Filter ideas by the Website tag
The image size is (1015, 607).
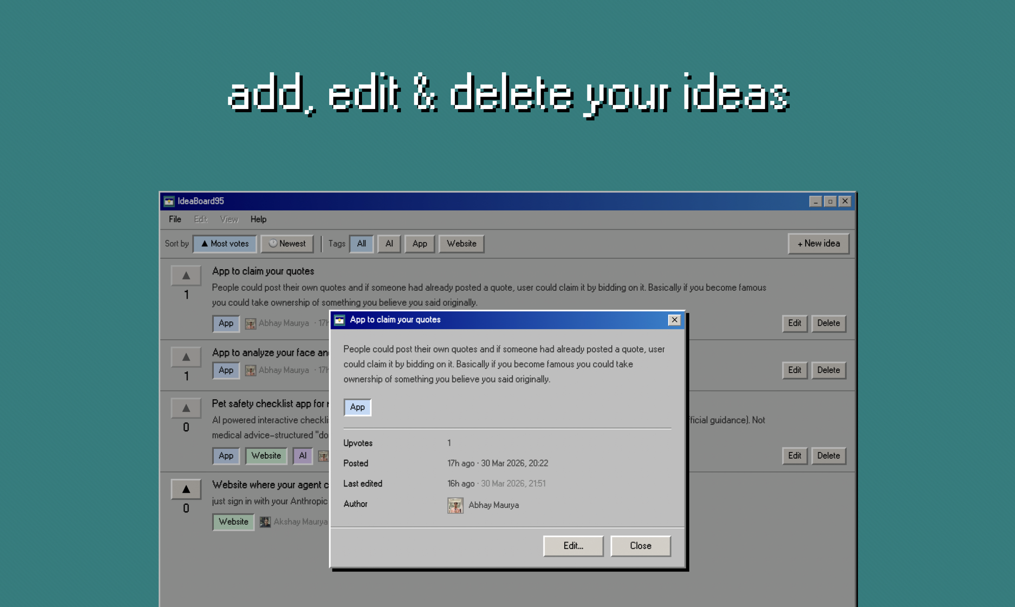pos(461,244)
